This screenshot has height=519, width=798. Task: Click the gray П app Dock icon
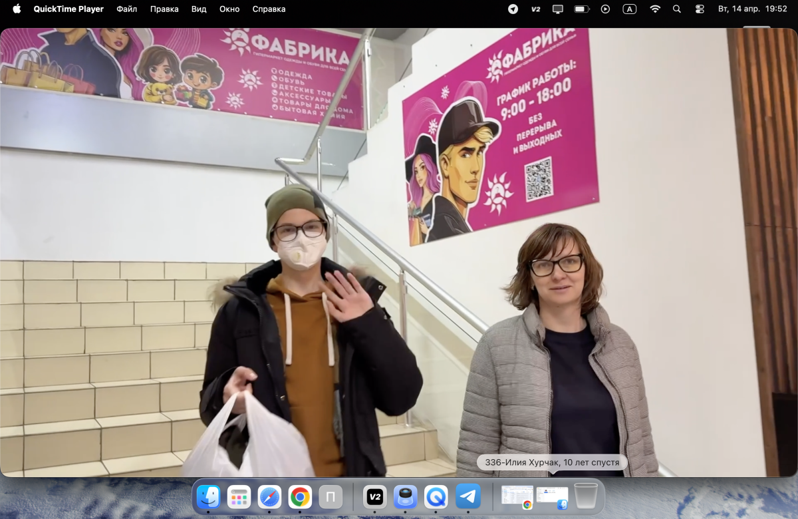331,496
